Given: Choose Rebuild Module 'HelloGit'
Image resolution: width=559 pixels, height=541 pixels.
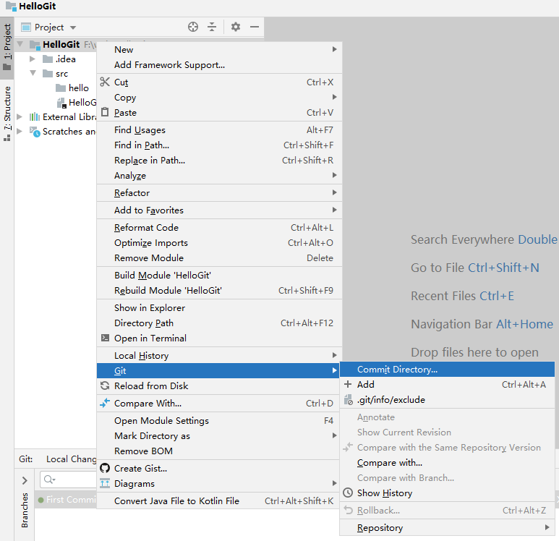Looking at the screenshot, I should point(219,290).
